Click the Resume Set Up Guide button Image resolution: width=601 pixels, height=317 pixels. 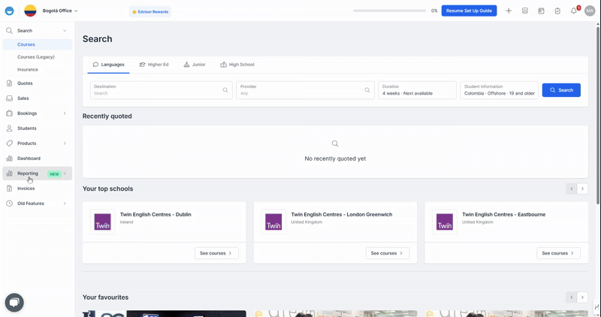click(x=469, y=11)
